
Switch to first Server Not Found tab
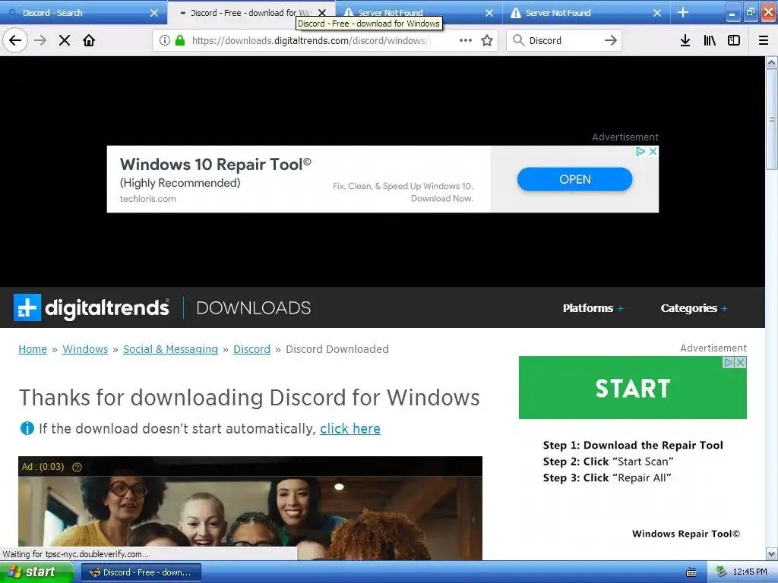(x=419, y=13)
